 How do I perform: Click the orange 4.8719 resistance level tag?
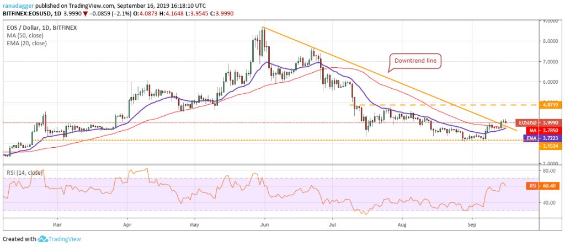tap(533, 104)
